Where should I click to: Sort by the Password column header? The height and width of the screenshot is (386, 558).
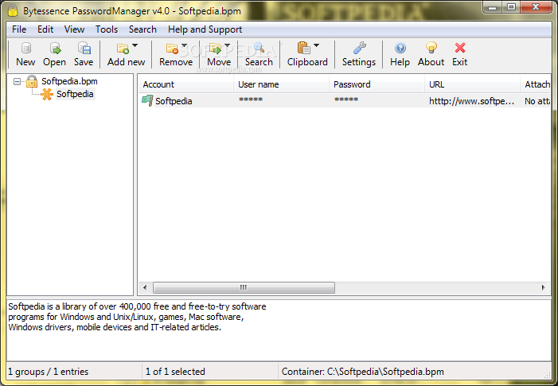[377, 84]
